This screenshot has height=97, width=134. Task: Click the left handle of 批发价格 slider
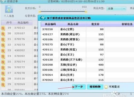(x=40, y=11)
